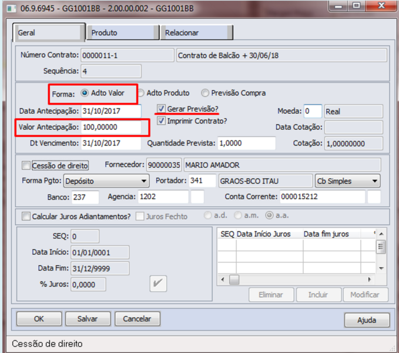
Task: Click the Banco field 237
Action: (85, 197)
